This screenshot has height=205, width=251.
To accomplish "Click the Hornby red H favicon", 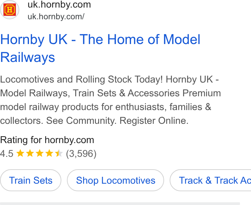I will click(x=10, y=10).
